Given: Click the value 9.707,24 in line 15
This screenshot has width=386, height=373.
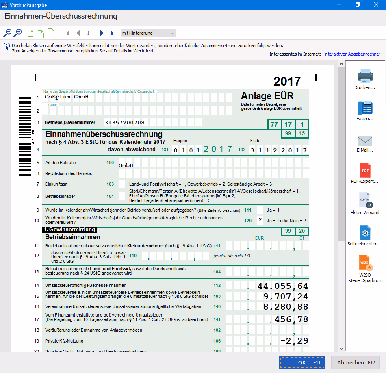Looking at the screenshot, I should click(286, 297).
